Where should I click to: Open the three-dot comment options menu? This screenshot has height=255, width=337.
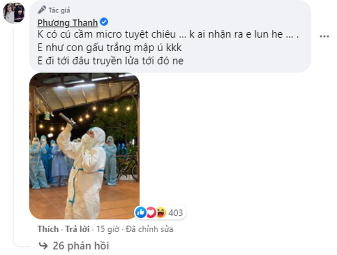[x=324, y=36]
